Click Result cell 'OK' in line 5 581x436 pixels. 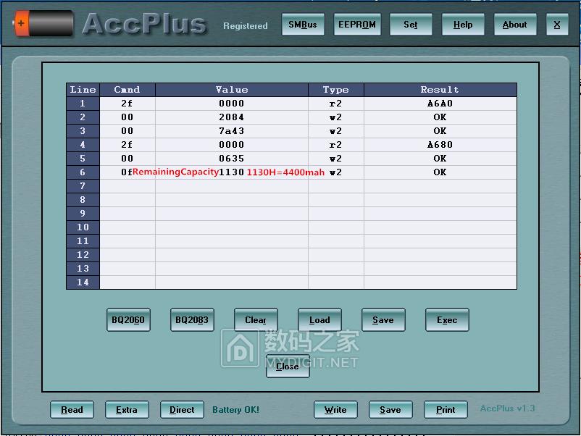(x=440, y=159)
